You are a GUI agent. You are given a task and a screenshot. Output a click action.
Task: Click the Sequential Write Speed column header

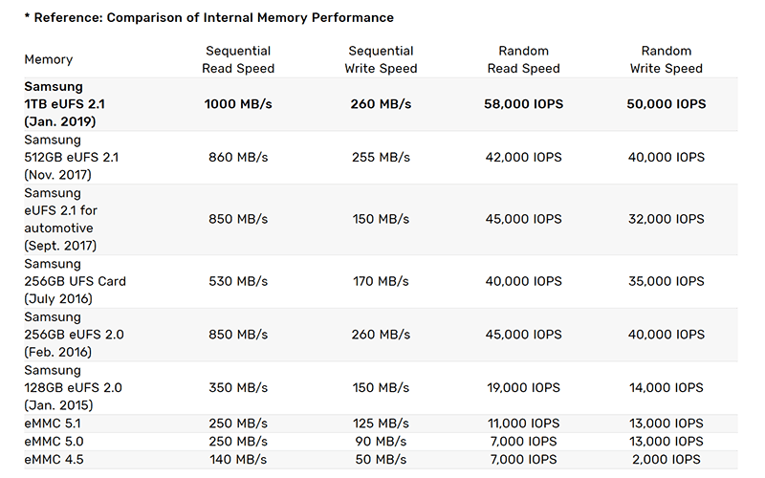click(x=381, y=59)
